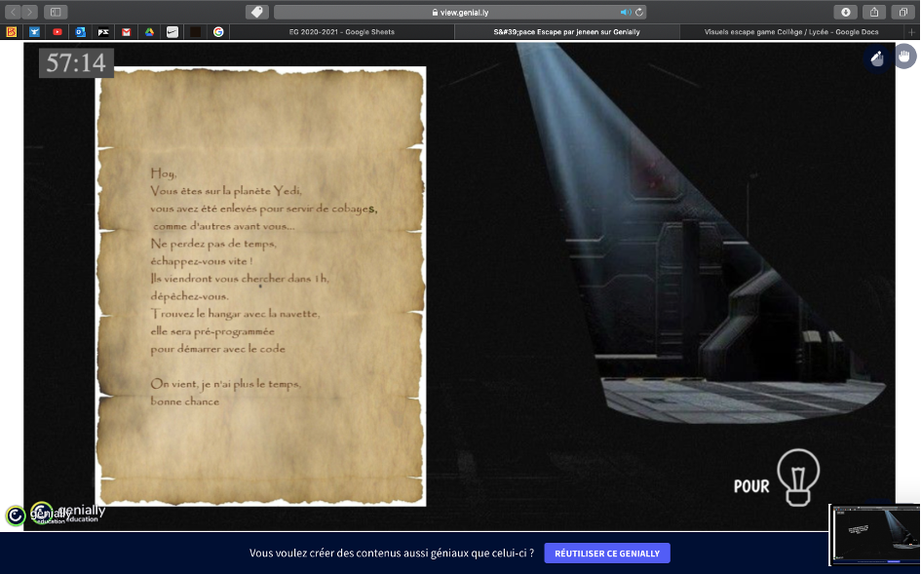921x574 pixels.
Task: Activate the pencil drawing tool
Action: (x=877, y=57)
